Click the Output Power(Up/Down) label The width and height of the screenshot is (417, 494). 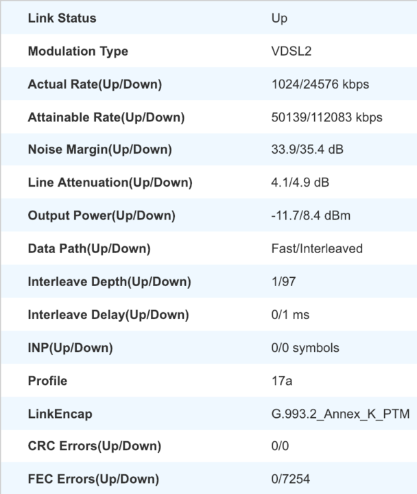[102, 215]
